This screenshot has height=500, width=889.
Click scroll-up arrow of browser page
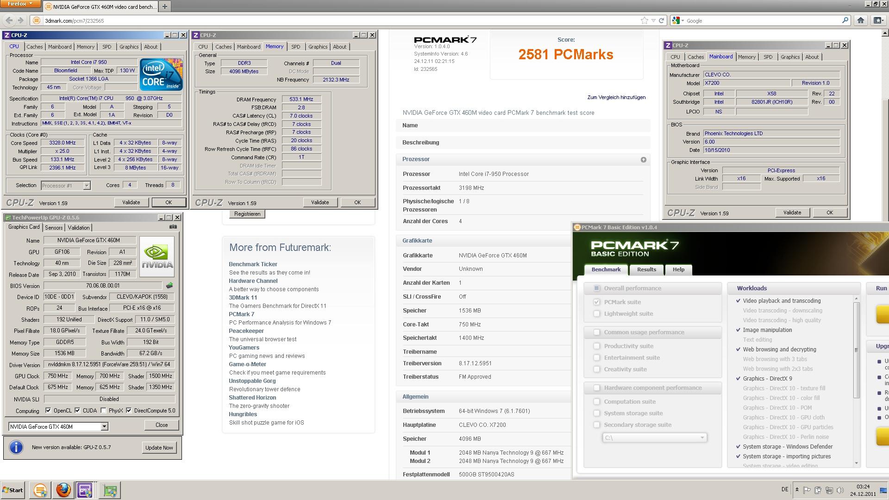(885, 33)
